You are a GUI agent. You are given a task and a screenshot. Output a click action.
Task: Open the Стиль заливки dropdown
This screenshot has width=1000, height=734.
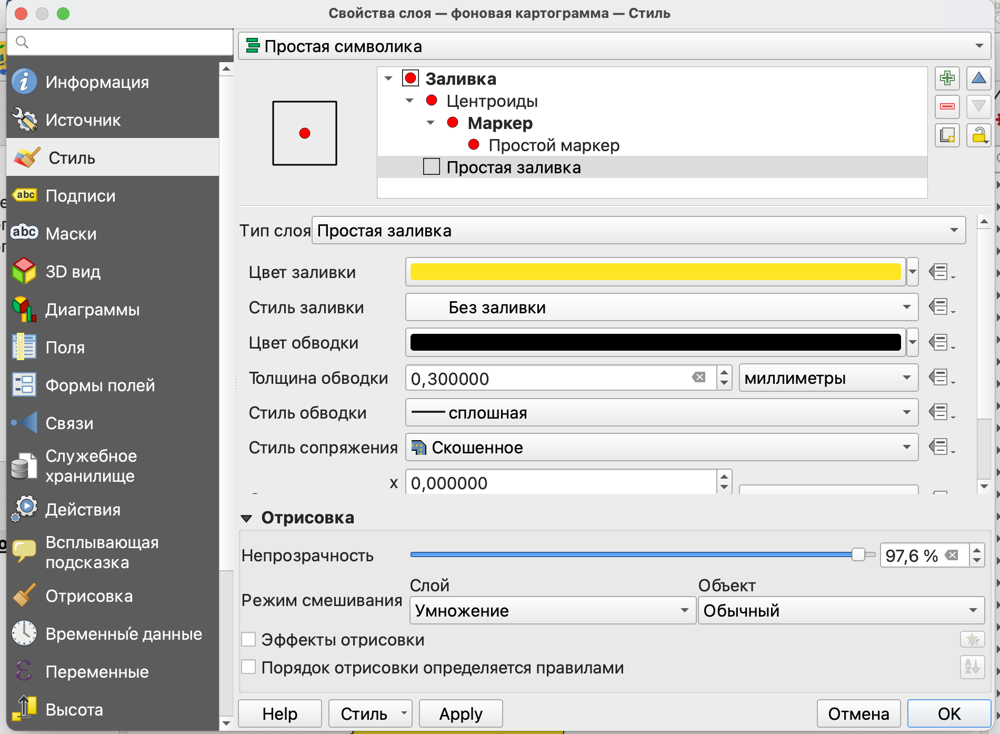(661, 308)
